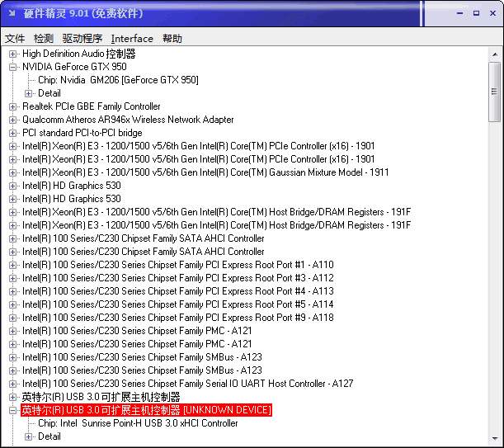
Task: Close the 硬件精灵 window
Action: tap(492, 13)
